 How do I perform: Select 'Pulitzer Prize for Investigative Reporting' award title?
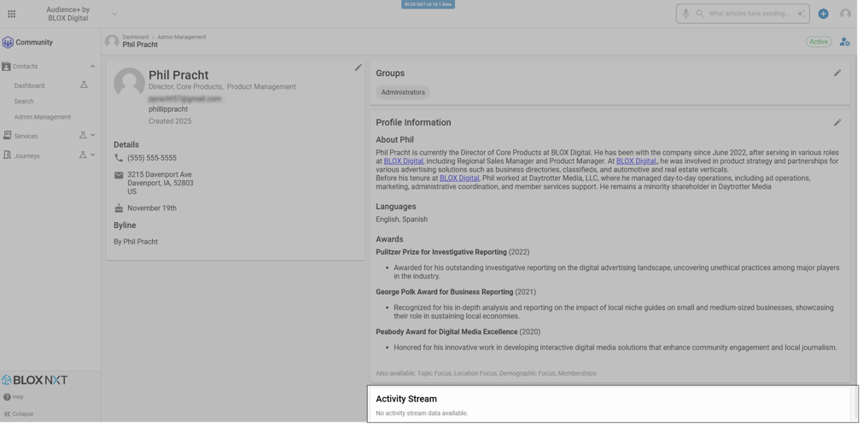click(440, 252)
